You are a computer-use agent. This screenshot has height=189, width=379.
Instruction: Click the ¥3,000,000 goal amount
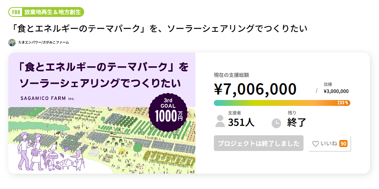click(x=336, y=91)
